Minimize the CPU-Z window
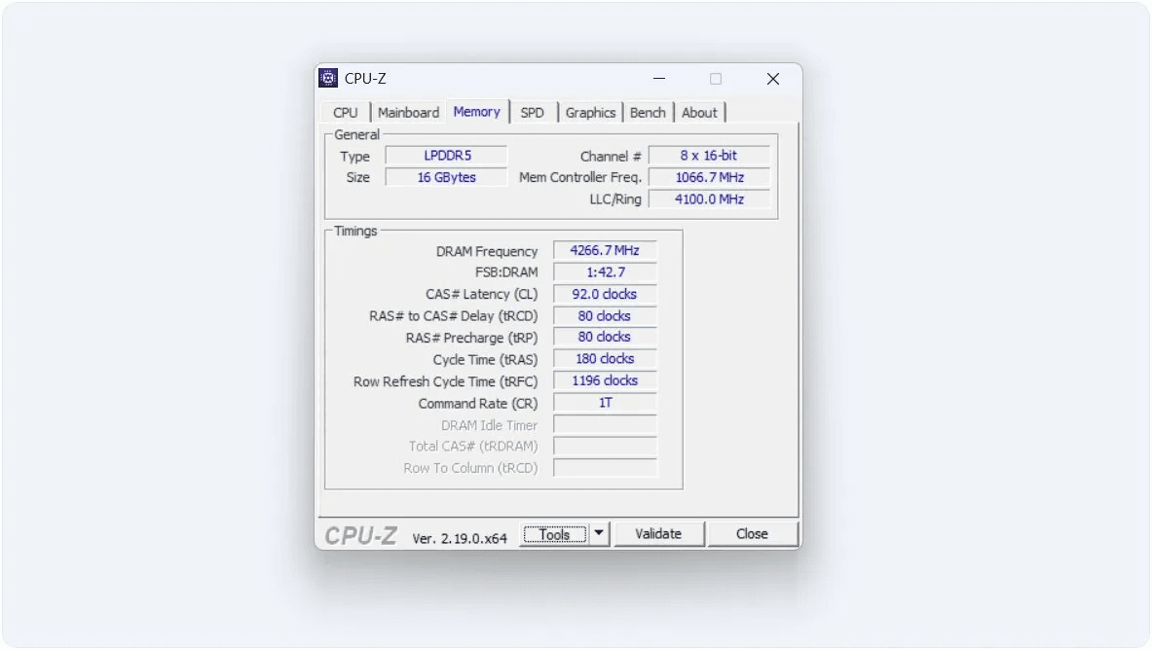The height and width of the screenshot is (649, 1152). tap(659, 79)
